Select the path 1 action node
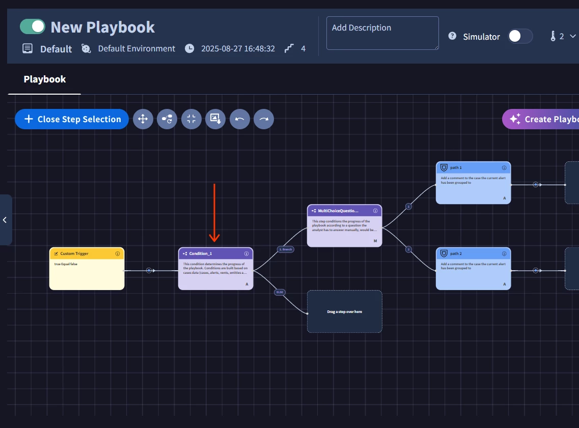579x428 pixels. pyautogui.click(x=474, y=183)
